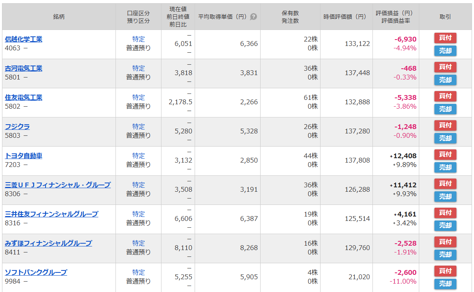Click 売却 button for 三井住友 row

[x=445, y=226]
